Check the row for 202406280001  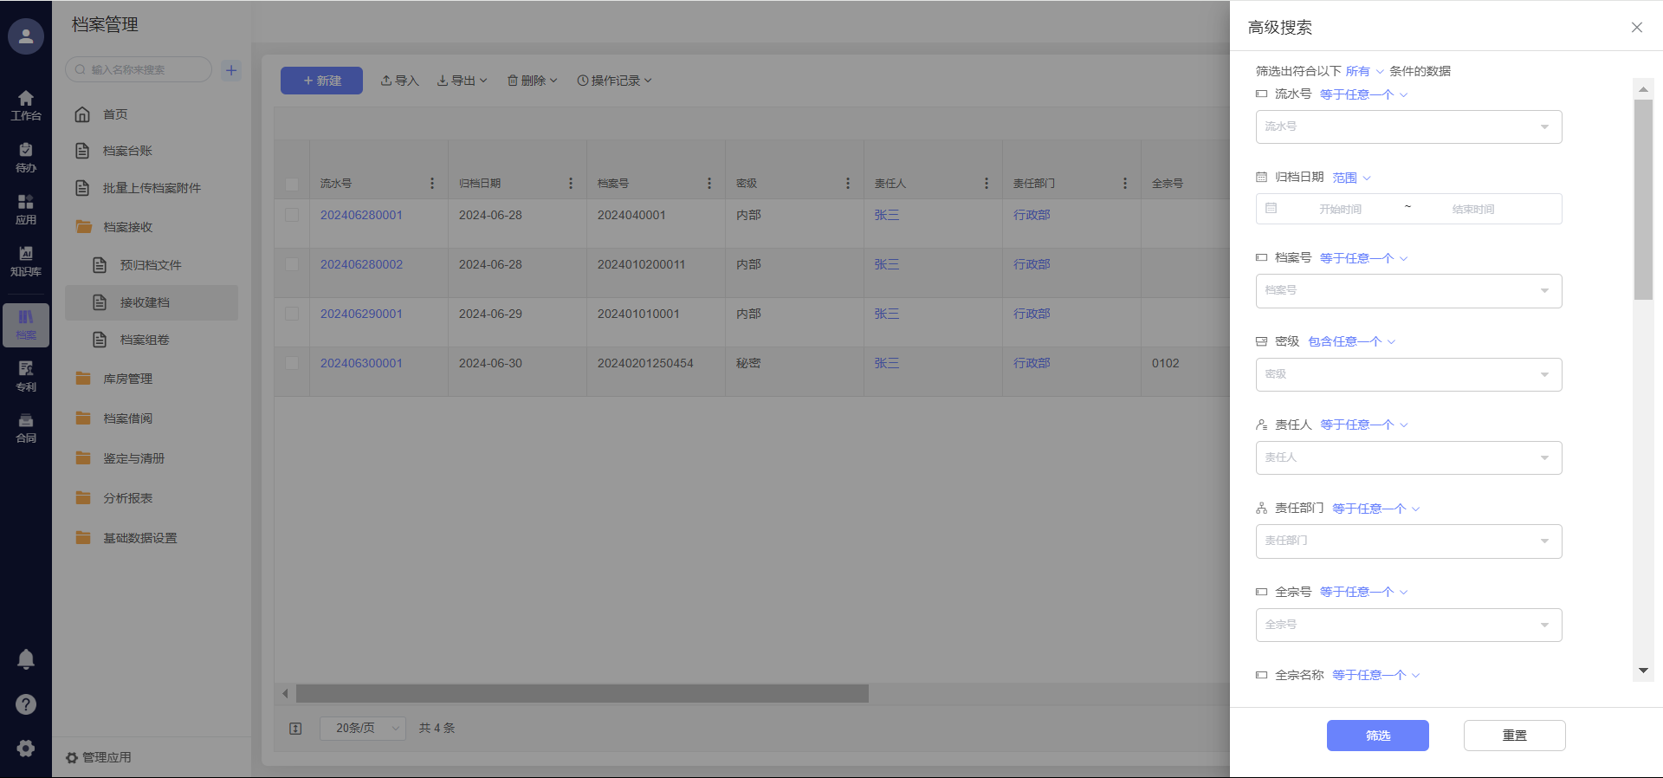[x=292, y=215]
